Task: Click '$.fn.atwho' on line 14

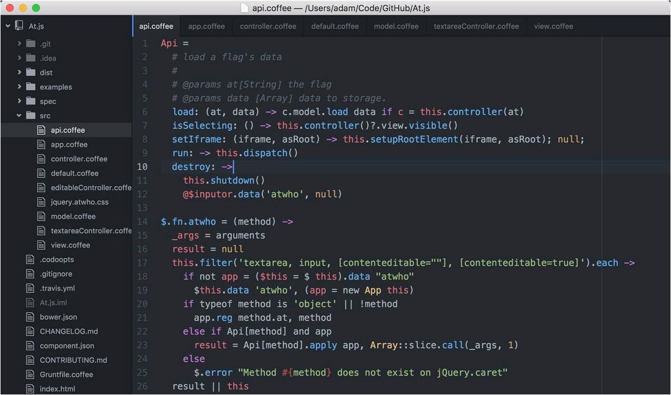Action: 188,221
